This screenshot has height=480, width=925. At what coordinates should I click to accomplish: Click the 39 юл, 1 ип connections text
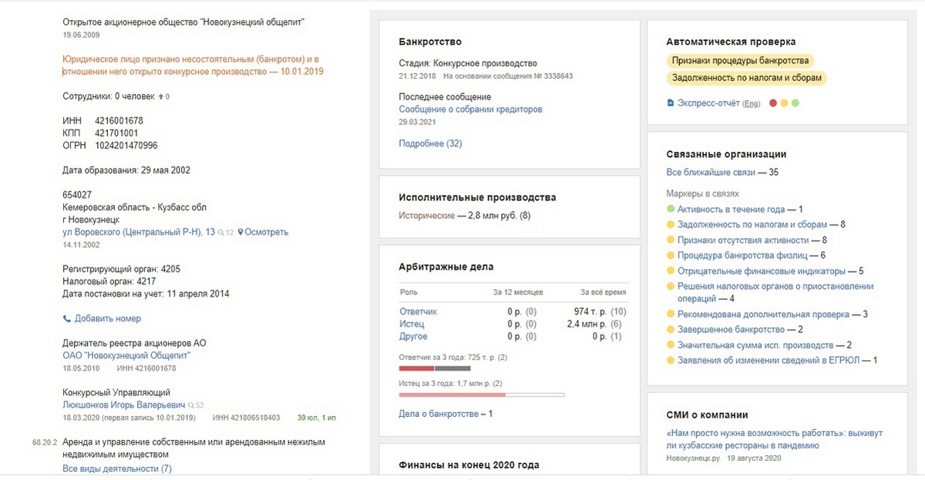coord(317,418)
